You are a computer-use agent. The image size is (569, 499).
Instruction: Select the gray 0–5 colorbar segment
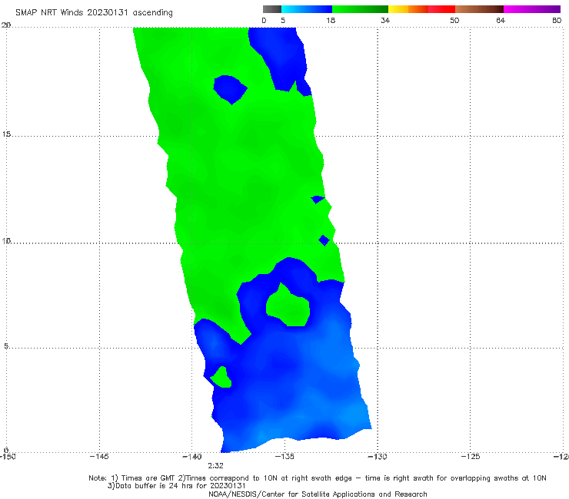[272, 9]
